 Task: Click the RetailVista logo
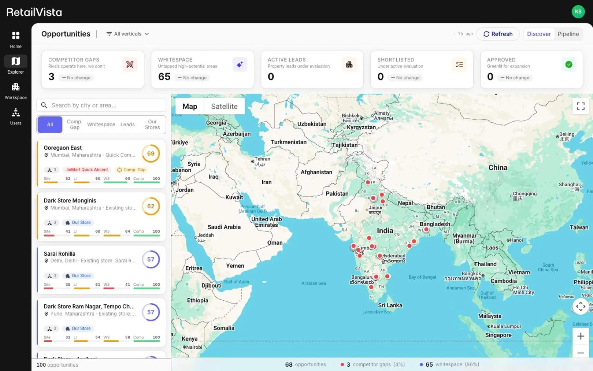click(x=34, y=12)
